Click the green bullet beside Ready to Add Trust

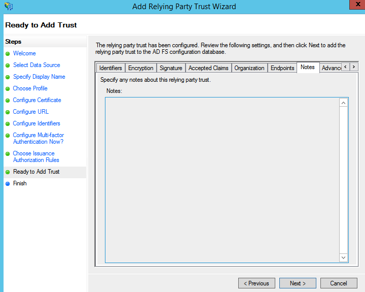8,172
